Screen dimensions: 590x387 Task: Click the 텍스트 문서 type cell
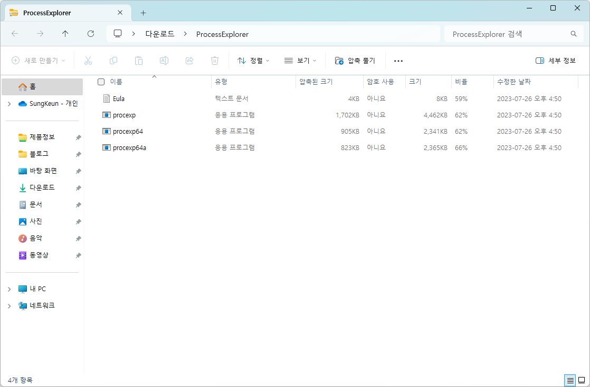[x=232, y=98]
